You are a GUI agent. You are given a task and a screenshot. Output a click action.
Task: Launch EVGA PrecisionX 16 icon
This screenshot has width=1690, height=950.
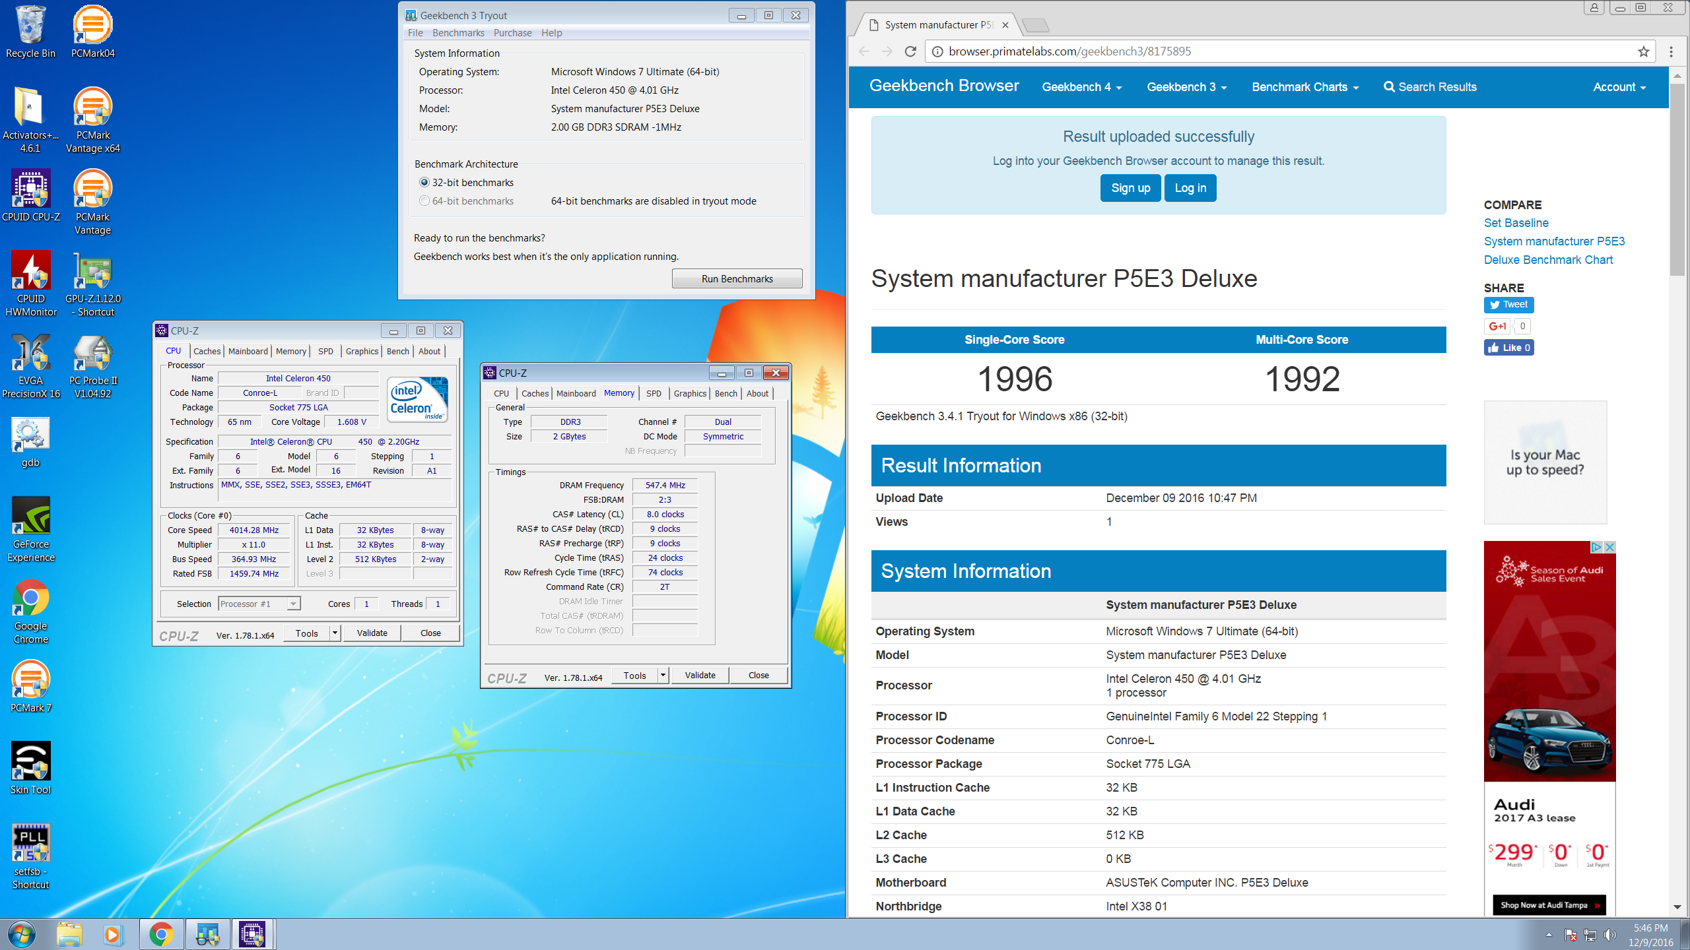pyautogui.click(x=30, y=365)
